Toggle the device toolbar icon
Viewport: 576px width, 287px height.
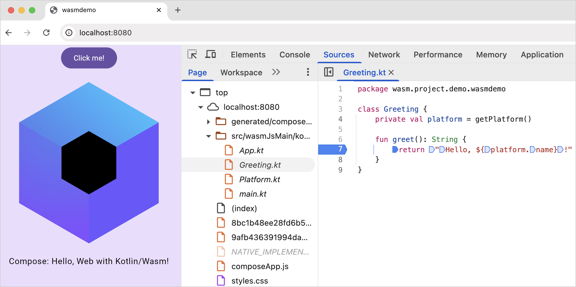pyautogui.click(x=210, y=54)
